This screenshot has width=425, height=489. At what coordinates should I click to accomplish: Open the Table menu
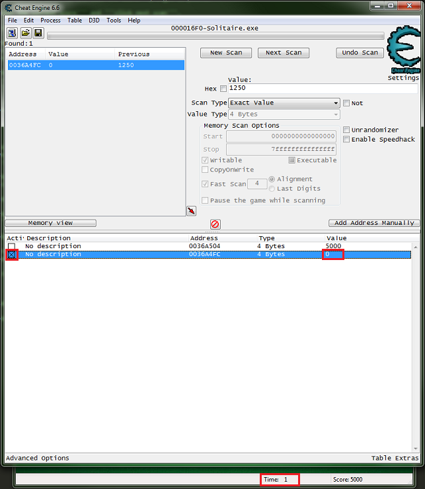(x=75, y=21)
